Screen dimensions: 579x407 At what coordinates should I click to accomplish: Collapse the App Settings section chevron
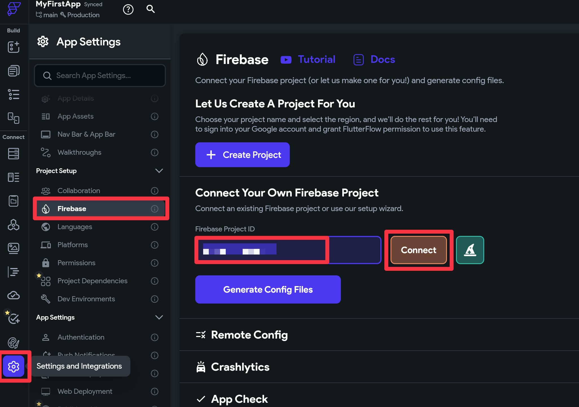(159, 317)
